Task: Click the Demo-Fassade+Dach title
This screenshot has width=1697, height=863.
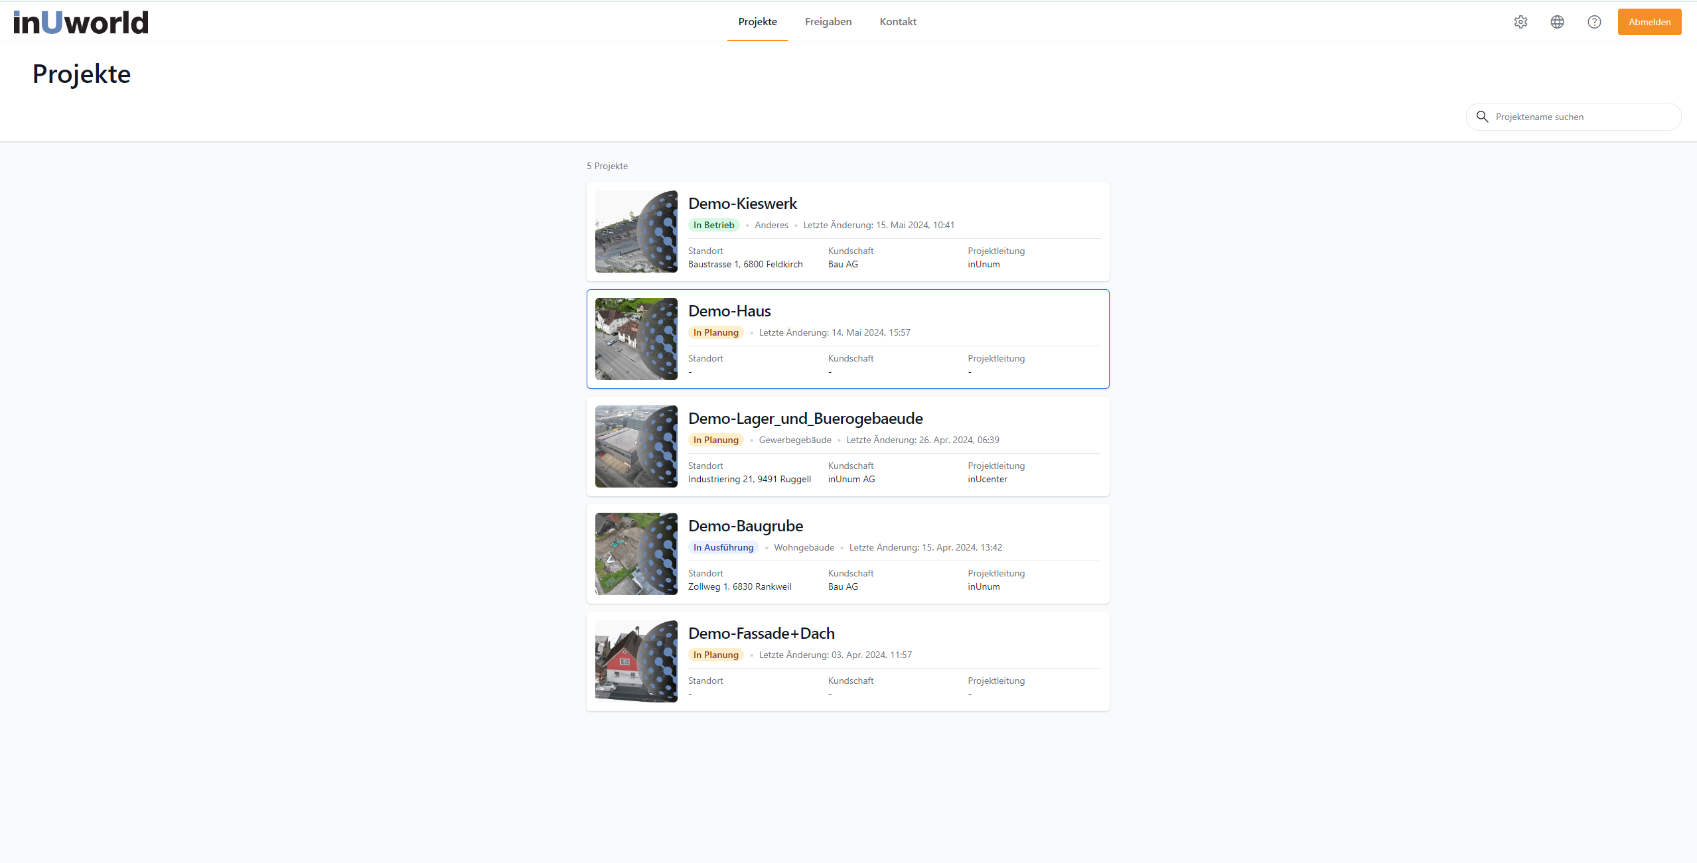Action: tap(761, 633)
